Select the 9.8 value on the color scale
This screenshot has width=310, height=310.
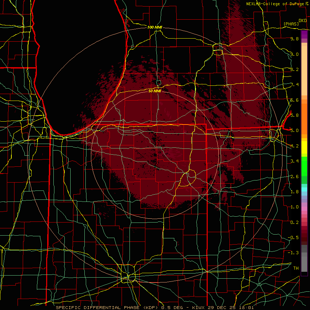294,39
